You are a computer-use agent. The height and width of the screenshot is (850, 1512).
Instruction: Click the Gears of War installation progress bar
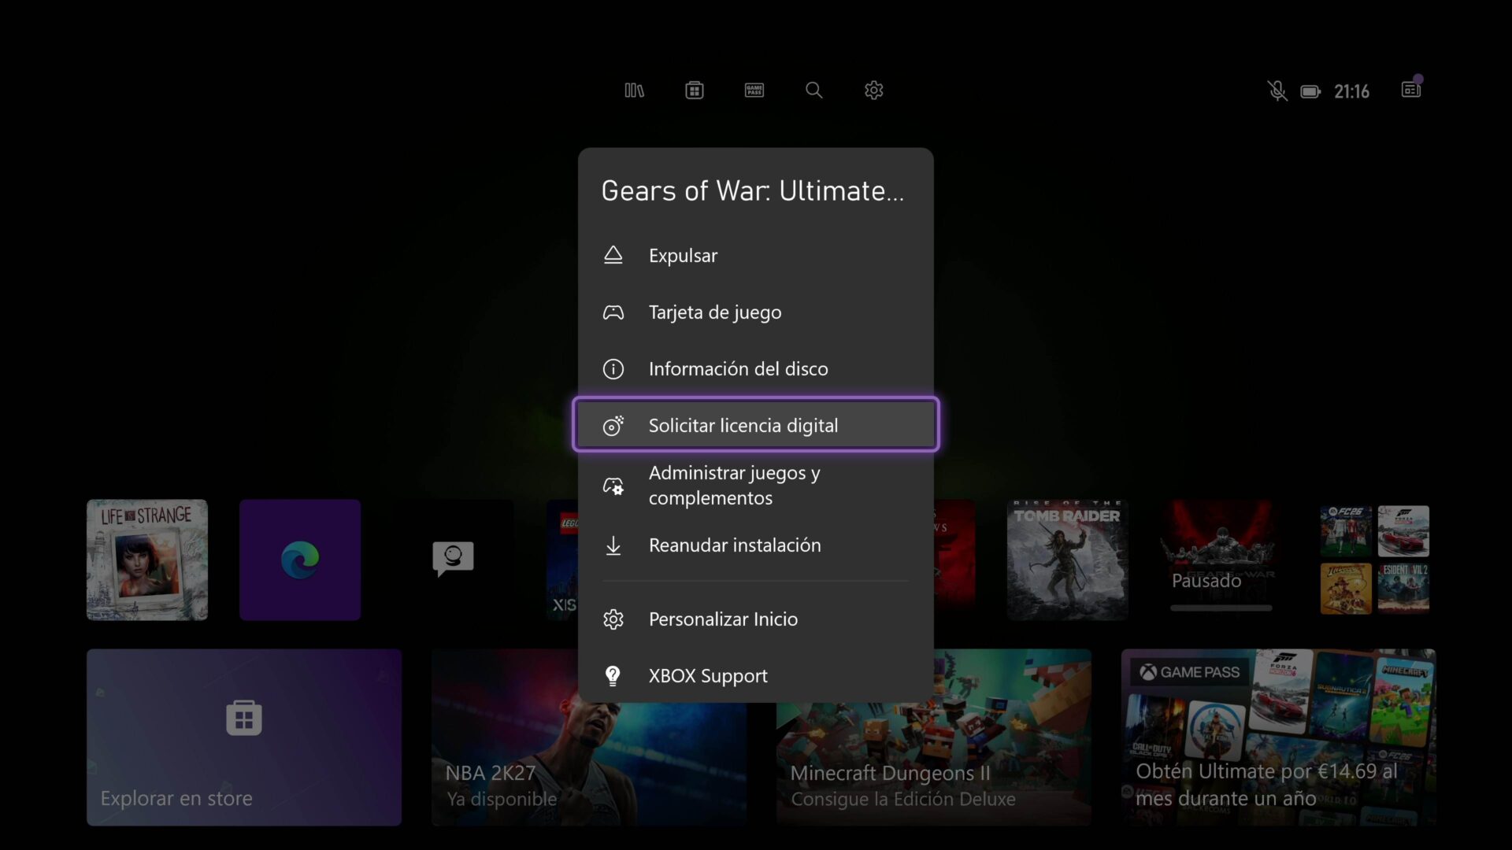coord(1221,608)
